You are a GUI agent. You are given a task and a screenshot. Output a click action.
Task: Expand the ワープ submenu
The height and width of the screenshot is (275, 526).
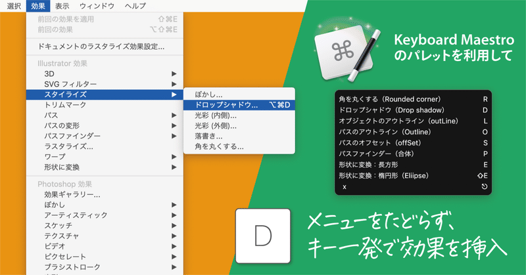pyautogui.click(x=105, y=157)
